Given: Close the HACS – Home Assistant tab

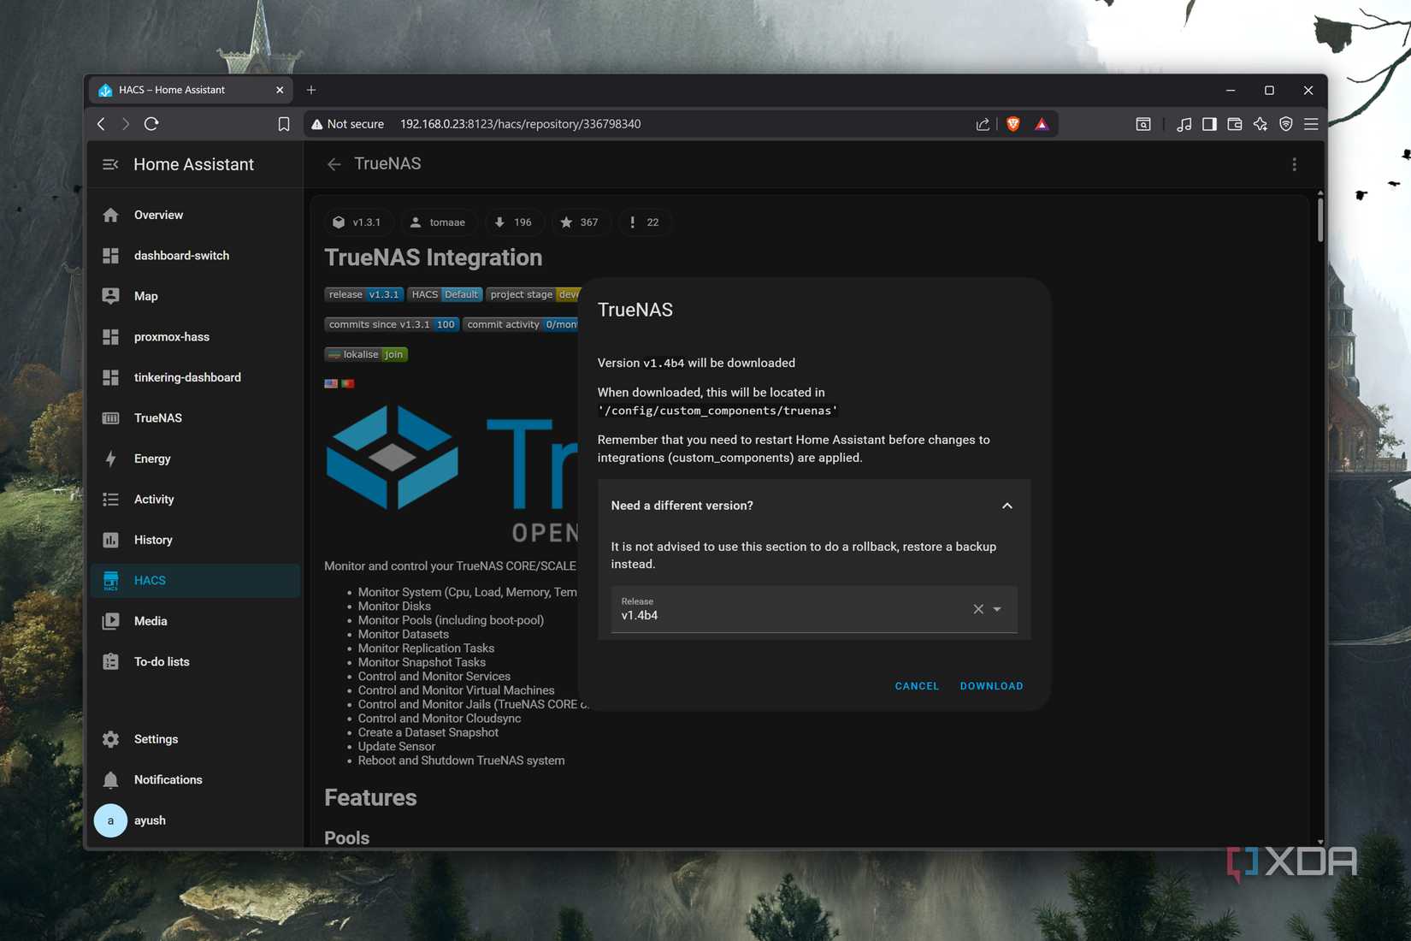Looking at the screenshot, I should [280, 90].
